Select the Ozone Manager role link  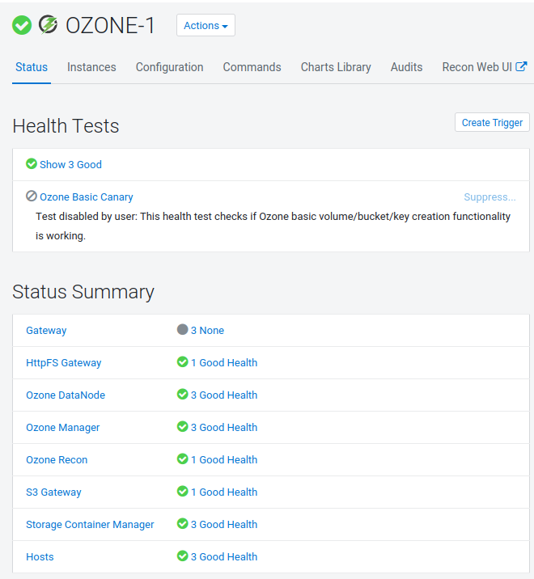click(63, 427)
